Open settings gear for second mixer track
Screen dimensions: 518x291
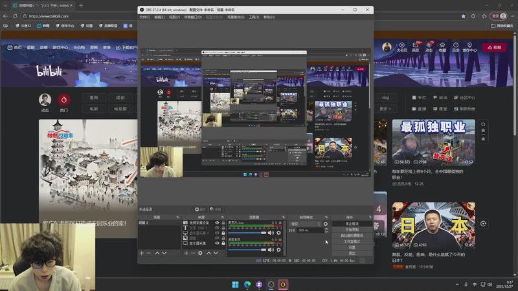(279, 250)
